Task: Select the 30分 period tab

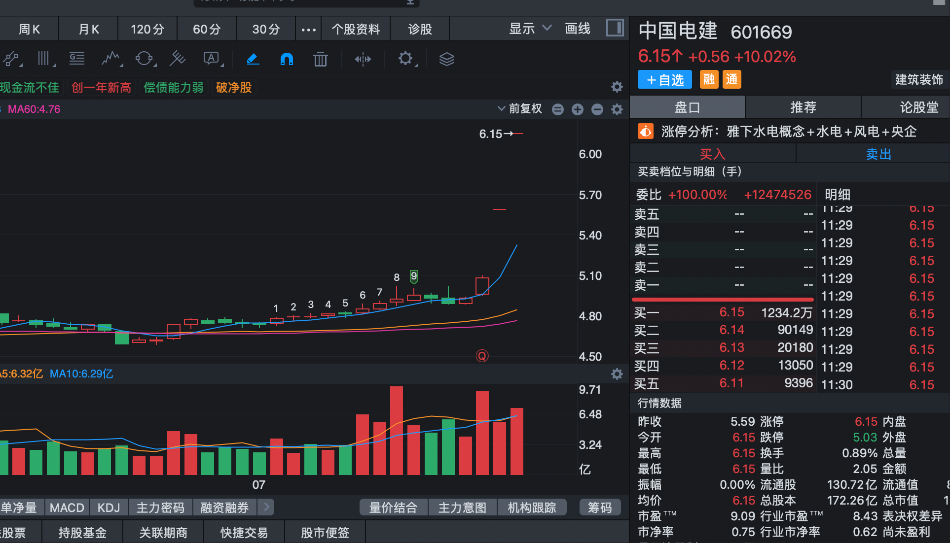Action: 266,29
